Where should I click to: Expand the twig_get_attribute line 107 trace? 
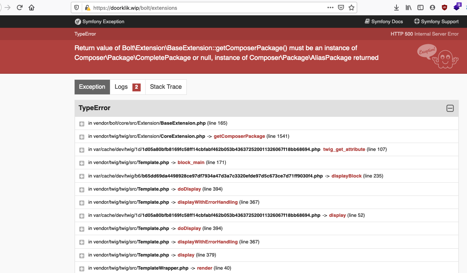coord(82,150)
